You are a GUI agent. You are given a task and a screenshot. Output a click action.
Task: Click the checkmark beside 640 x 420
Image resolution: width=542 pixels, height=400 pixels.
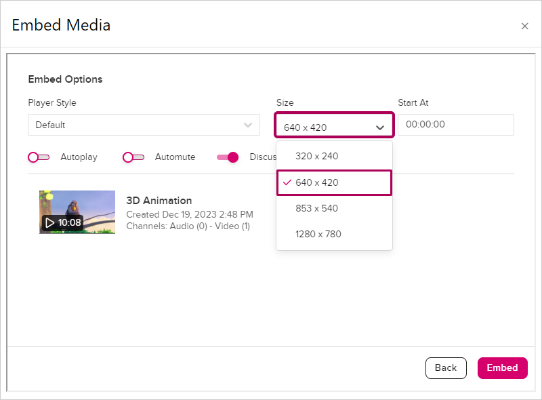(x=287, y=182)
